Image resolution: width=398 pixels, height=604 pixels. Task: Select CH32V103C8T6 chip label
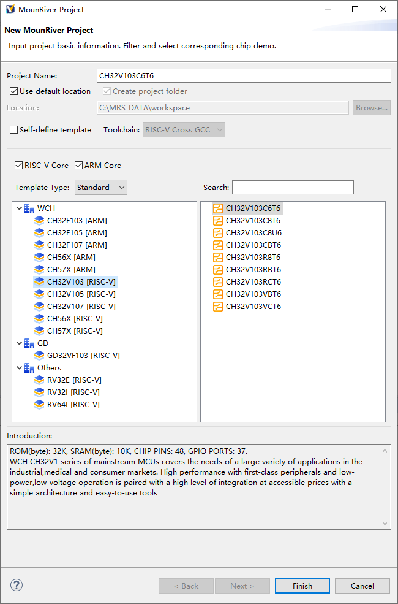tap(253, 221)
